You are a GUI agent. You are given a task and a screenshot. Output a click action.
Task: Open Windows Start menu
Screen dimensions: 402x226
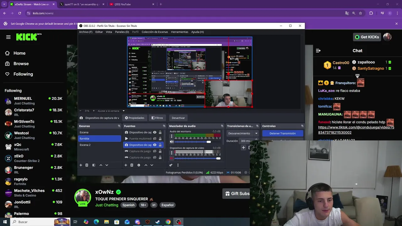point(5,222)
